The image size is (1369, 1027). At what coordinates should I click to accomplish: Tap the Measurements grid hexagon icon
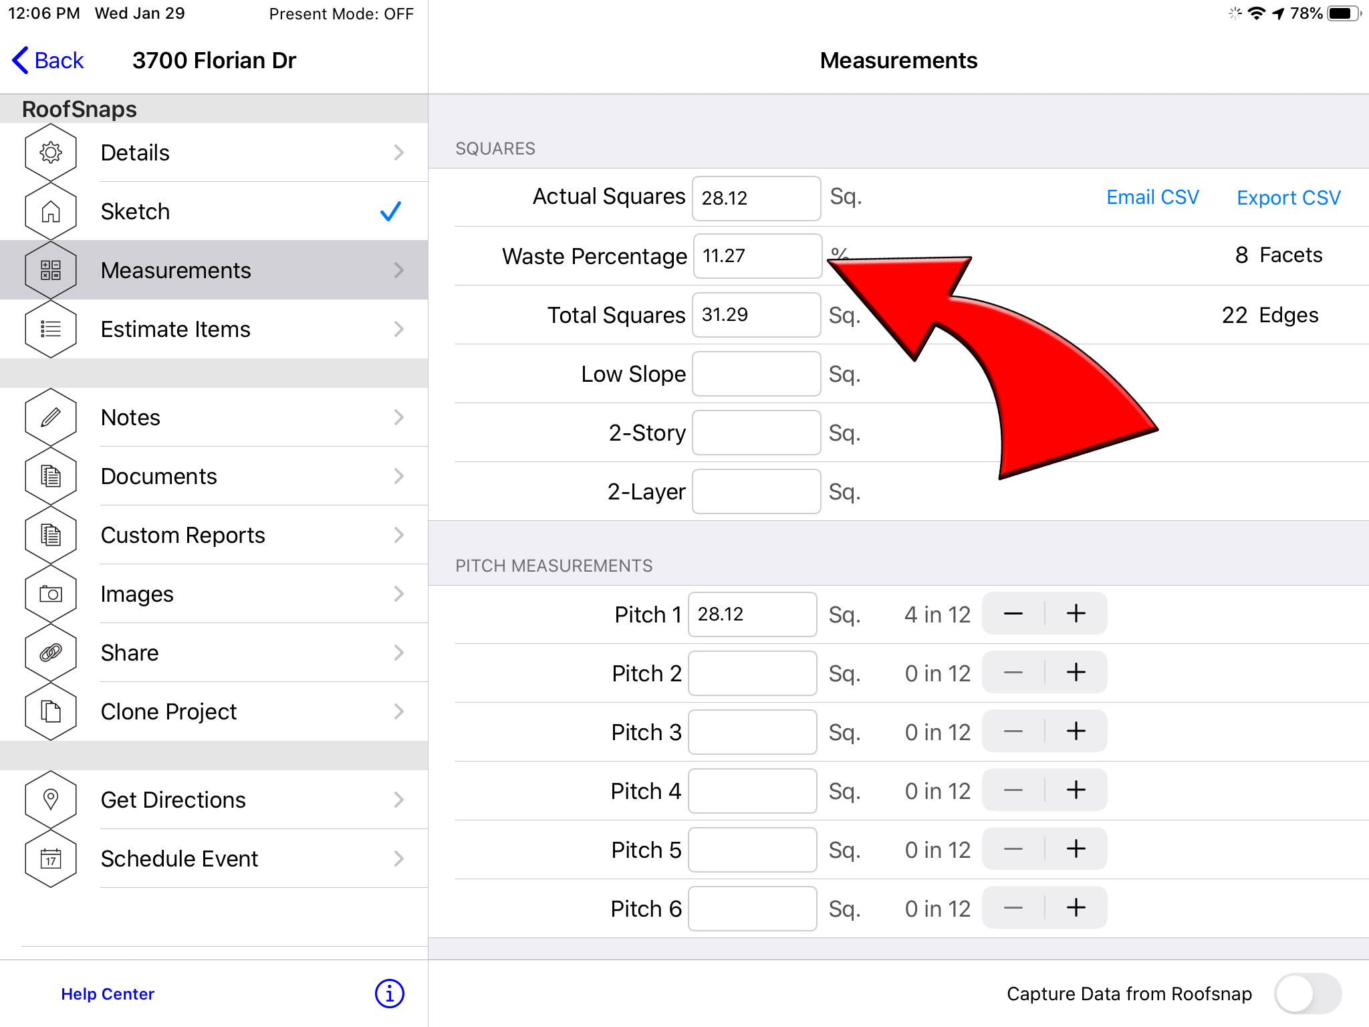[51, 270]
